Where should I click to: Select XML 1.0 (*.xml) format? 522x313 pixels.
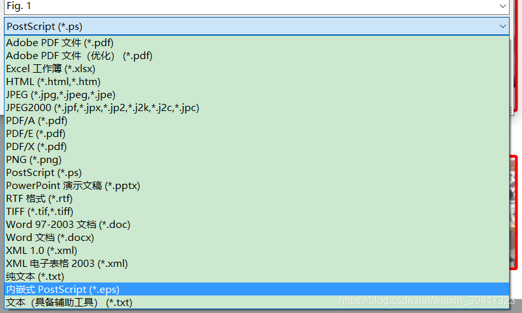256,251
